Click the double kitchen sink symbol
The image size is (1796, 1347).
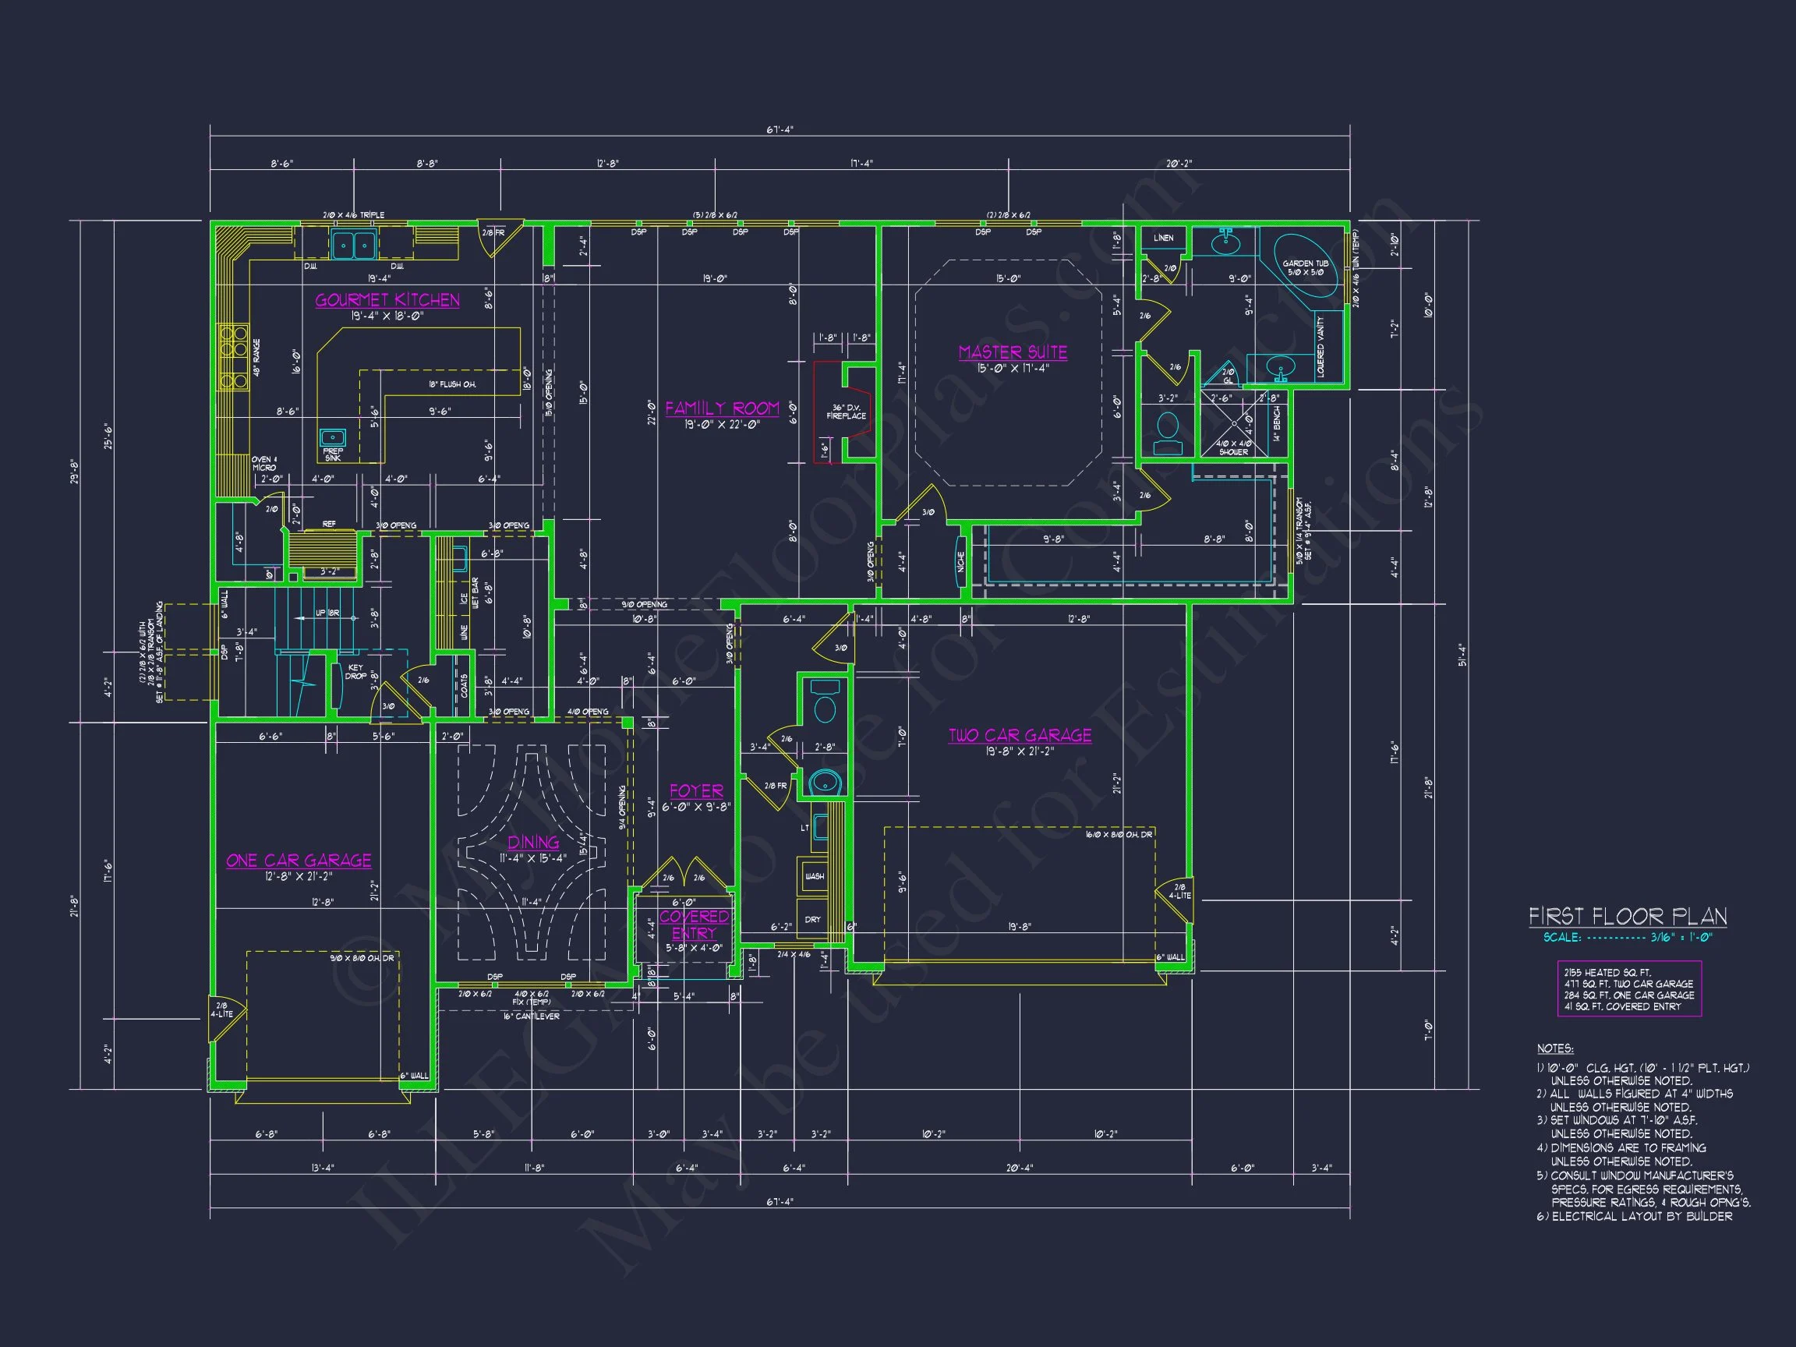point(353,243)
